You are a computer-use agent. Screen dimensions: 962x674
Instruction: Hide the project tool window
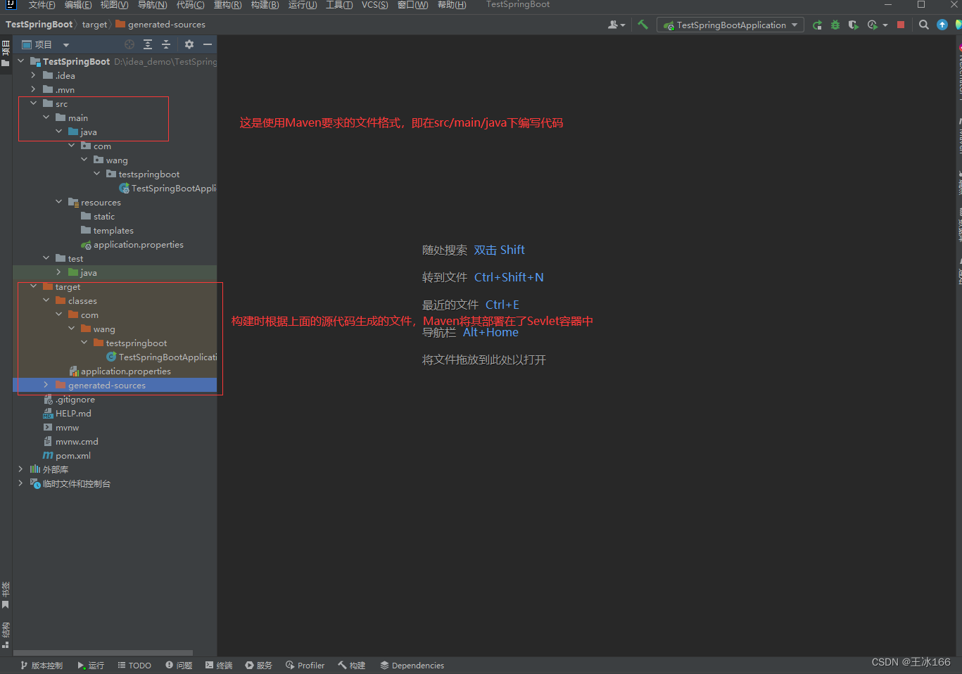coord(208,44)
